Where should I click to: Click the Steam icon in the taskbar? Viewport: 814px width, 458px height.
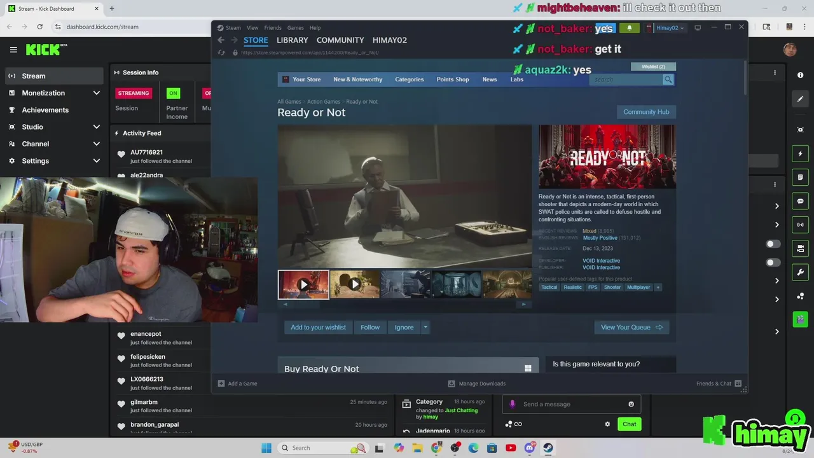(x=548, y=448)
